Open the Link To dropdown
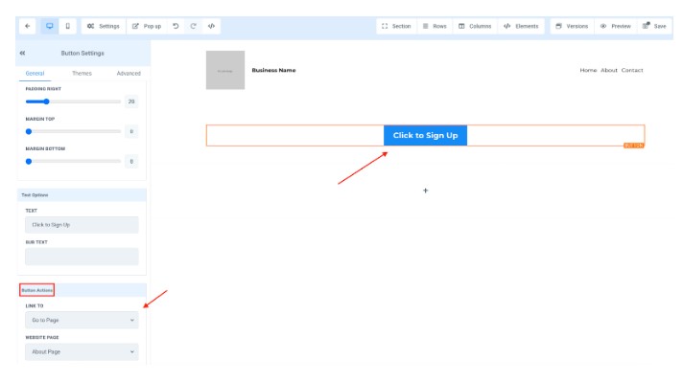 82,321
